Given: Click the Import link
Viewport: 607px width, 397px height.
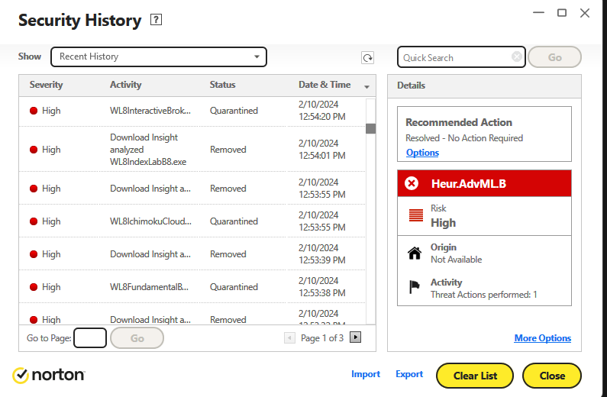Looking at the screenshot, I should coord(366,374).
